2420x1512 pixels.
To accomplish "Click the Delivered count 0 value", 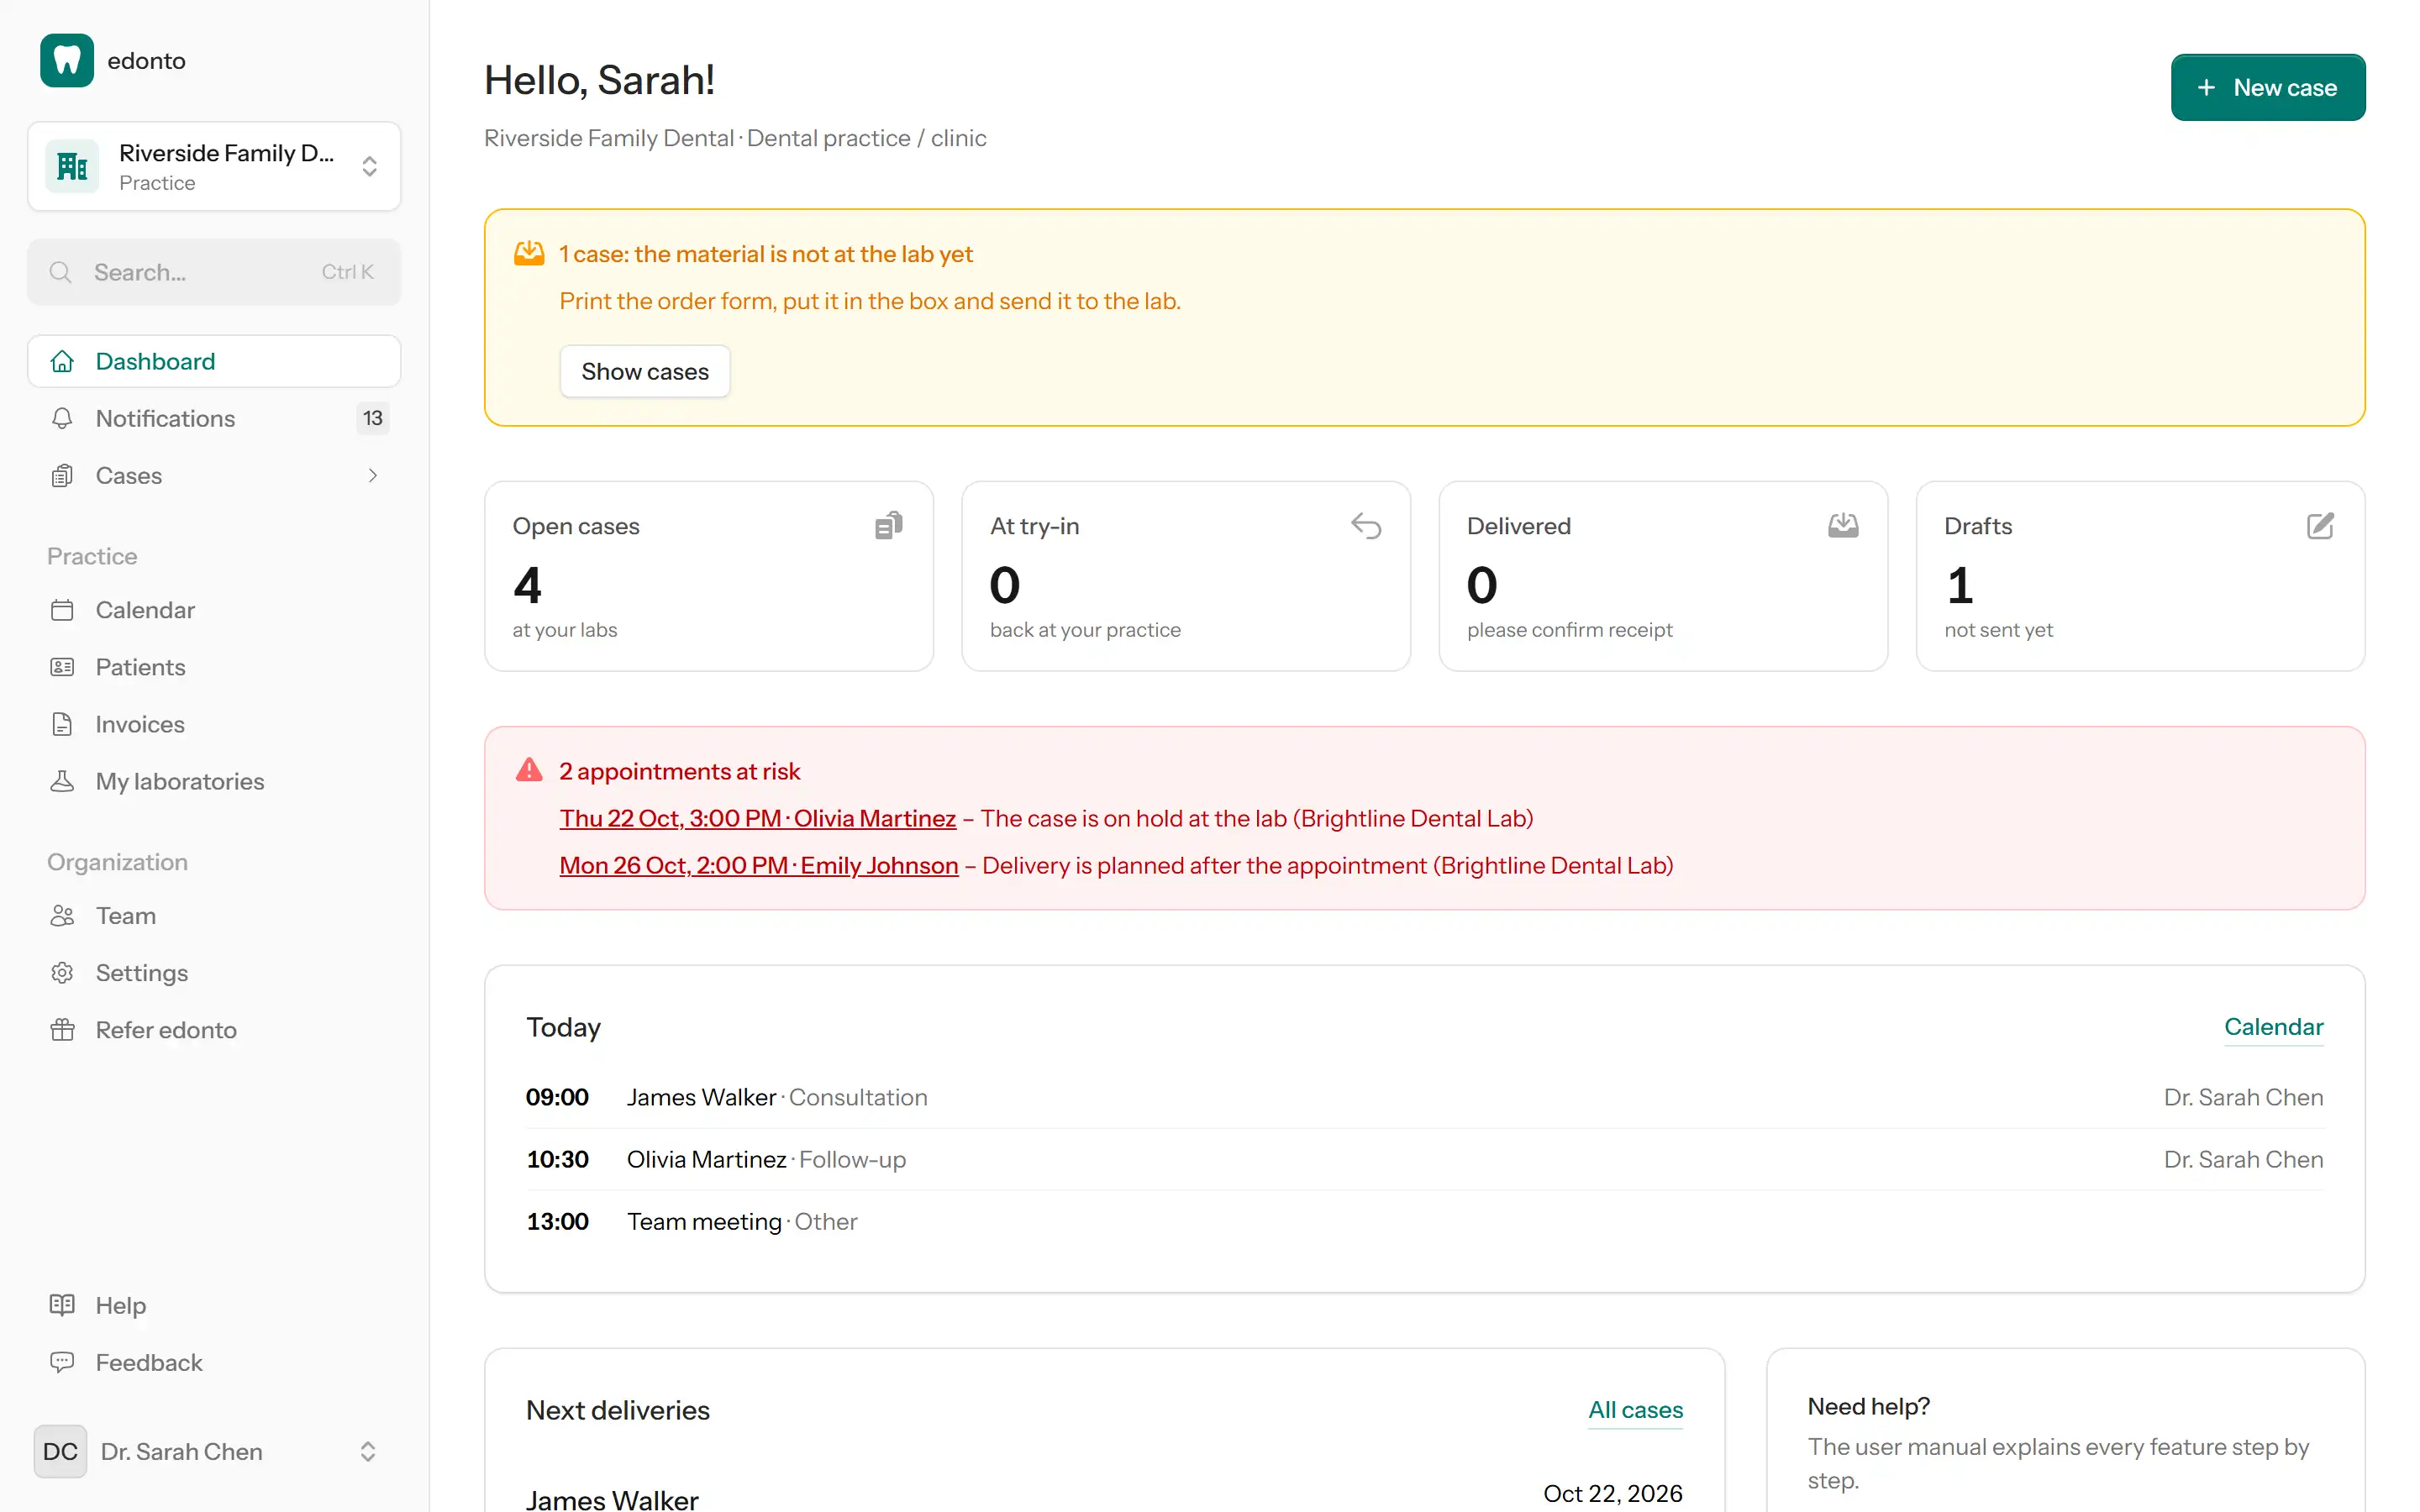I will click(1482, 585).
